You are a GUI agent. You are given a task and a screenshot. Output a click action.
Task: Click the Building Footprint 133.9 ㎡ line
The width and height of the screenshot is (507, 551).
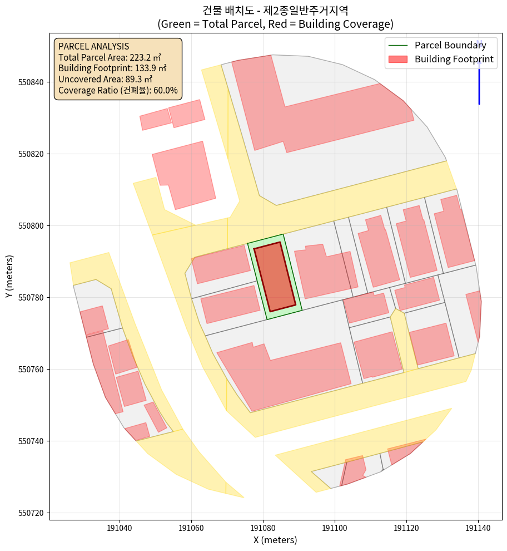[x=112, y=68]
